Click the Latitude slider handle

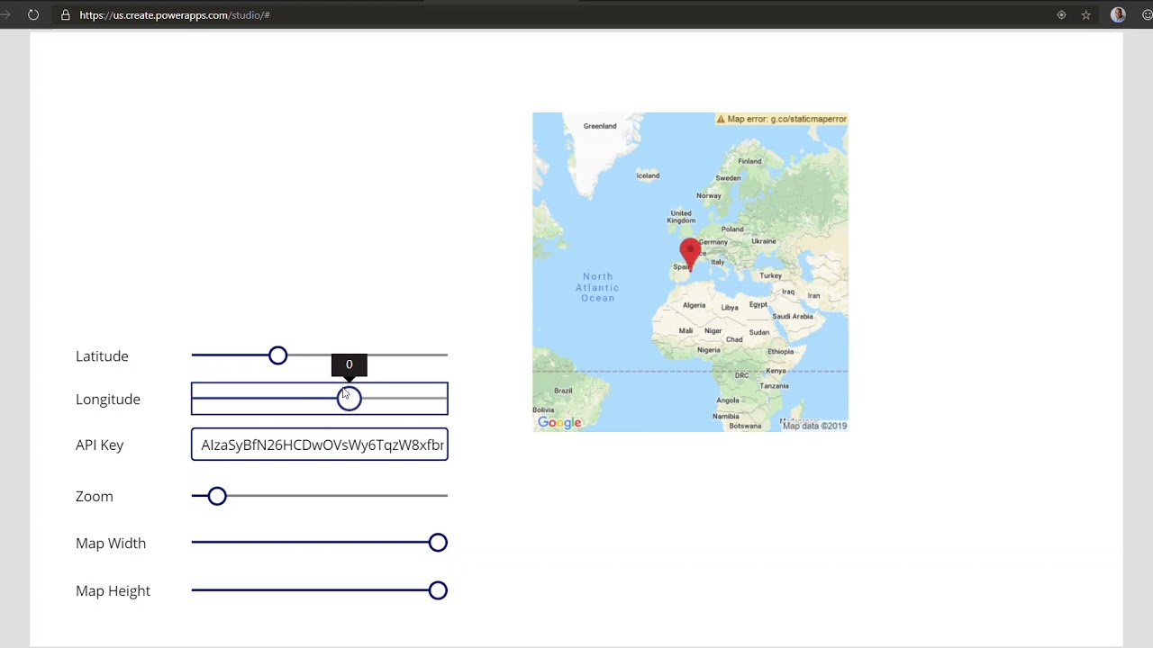[x=277, y=355]
